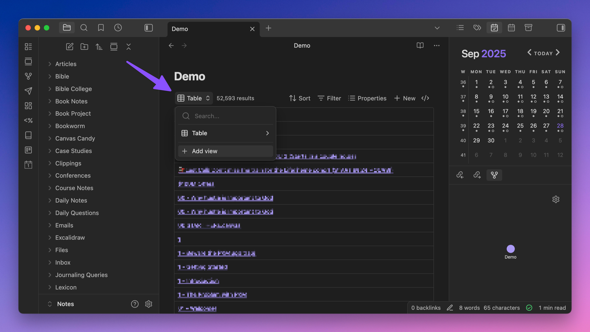Image resolution: width=590 pixels, height=332 pixels.
Task: Open kanban board ribbon icon
Action: [28, 150]
